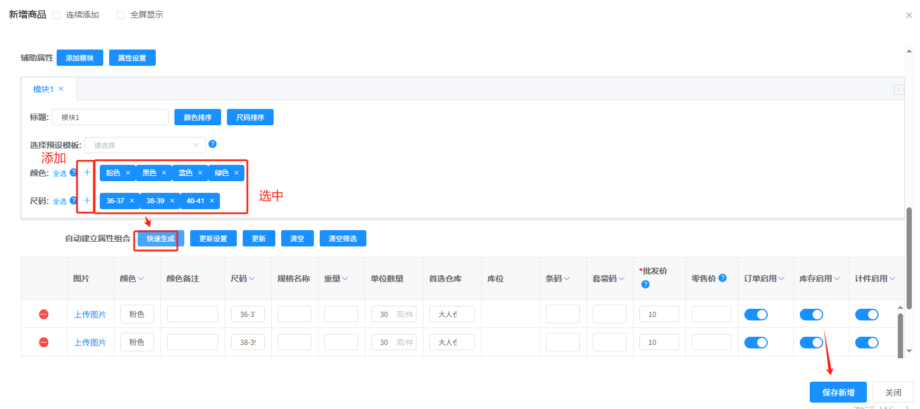Toggle 订单启用 switch in first row
Viewport: 920px width, 409px height.
pyautogui.click(x=755, y=315)
